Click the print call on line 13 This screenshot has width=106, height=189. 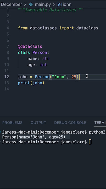(x=24, y=83)
